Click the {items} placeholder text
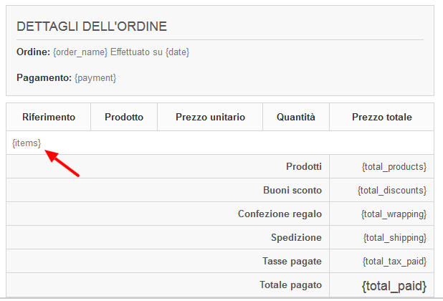Viewport: 443px width, 301px height. 27,143
